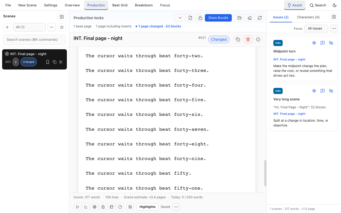Switch to the Beat Grid tab
This screenshot has height=213, width=341.
[120, 5]
